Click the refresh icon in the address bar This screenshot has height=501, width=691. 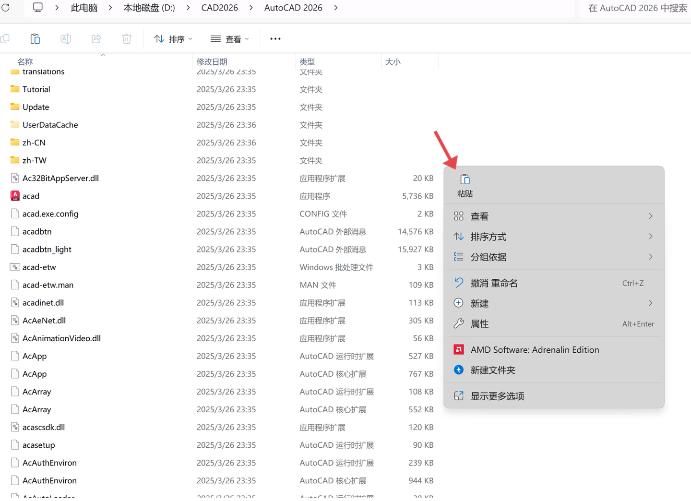[x=6, y=8]
